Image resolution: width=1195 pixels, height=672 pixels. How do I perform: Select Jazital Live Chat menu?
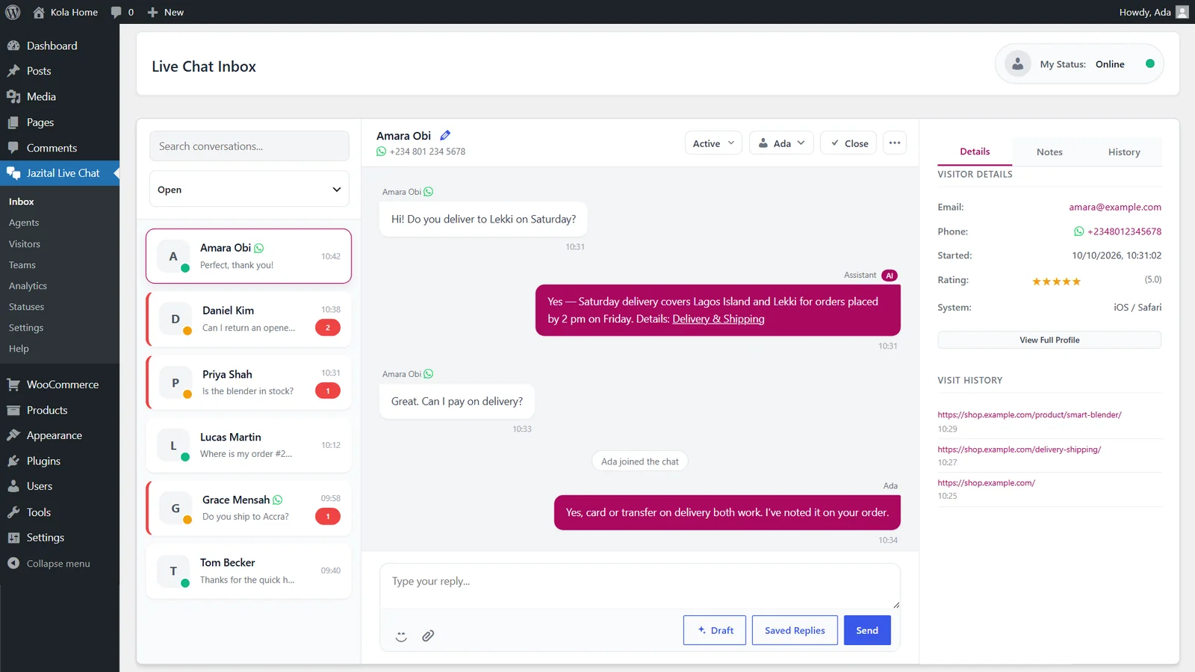tap(60, 173)
